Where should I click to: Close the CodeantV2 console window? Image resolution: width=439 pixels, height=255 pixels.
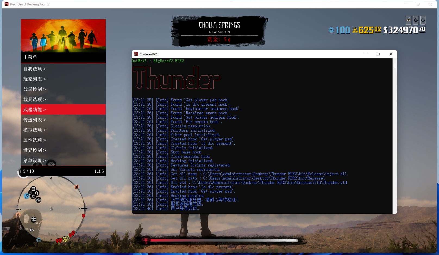(391, 54)
